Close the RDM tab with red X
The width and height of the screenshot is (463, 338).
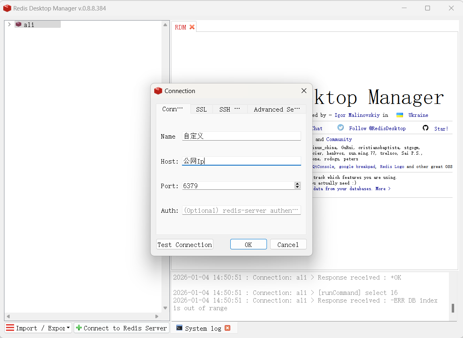click(x=192, y=27)
